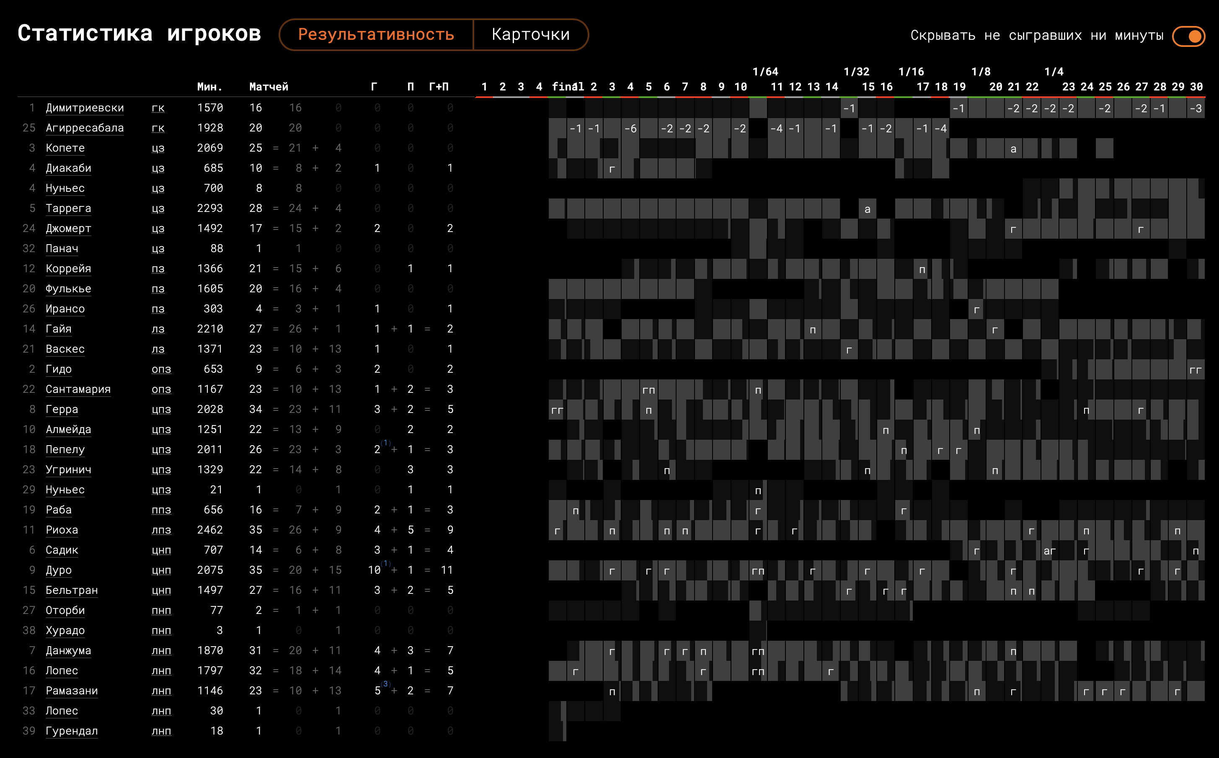This screenshot has width=1219, height=758.
Task: Click the Дуро player name
Action: click(58, 570)
